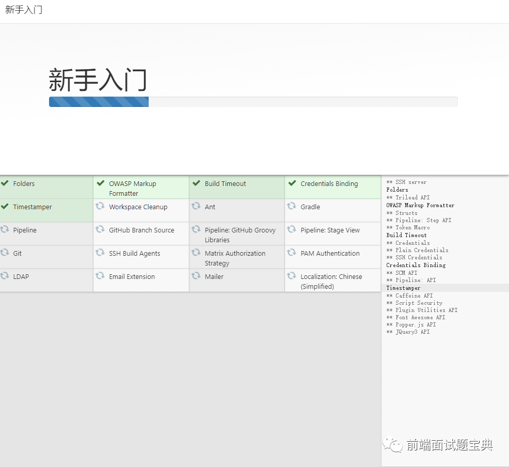Click '** Trilead API' in the install log
509x467 pixels.
[408, 197]
